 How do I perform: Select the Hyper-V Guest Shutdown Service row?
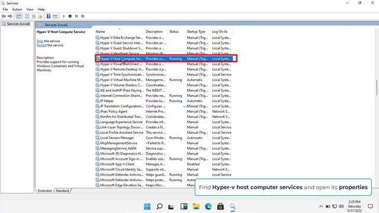point(163,49)
